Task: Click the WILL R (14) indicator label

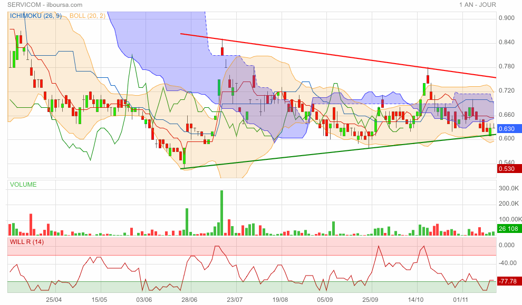Action: 27,242
